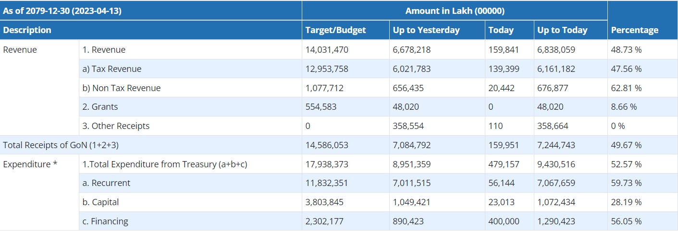Viewport: 678px width, 232px height.
Task: Select the date header As of 2079-12-30
Action: tap(62, 11)
